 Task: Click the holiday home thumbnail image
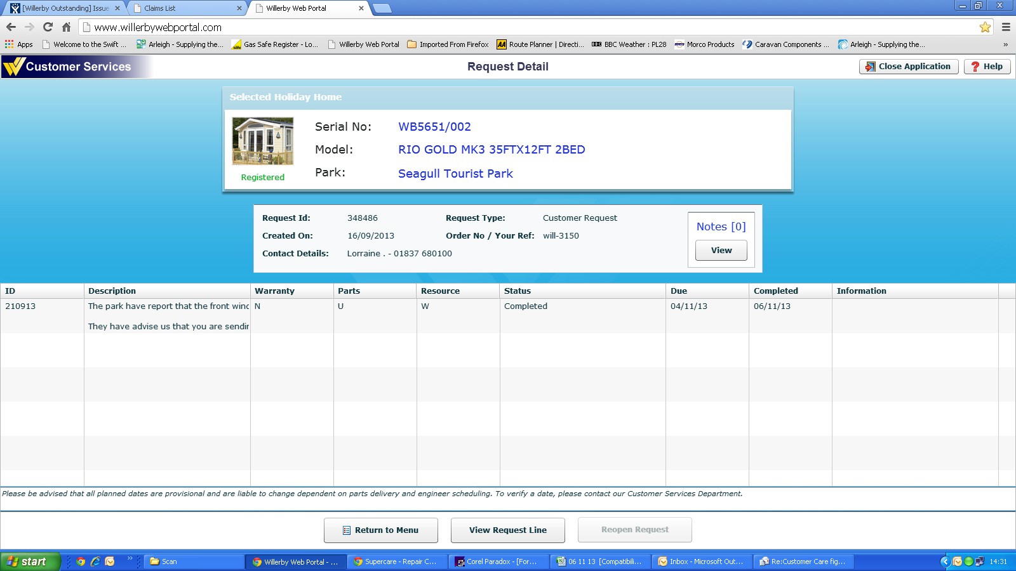[x=263, y=141]
